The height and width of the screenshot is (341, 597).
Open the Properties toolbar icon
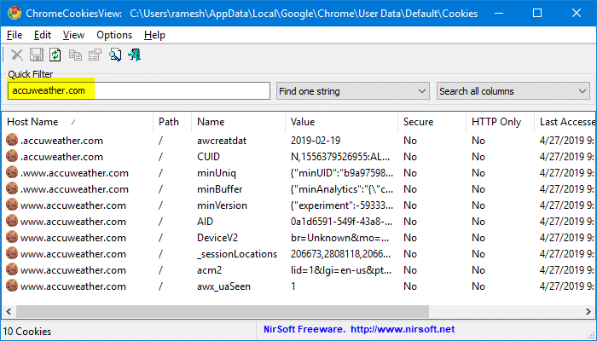95,55
